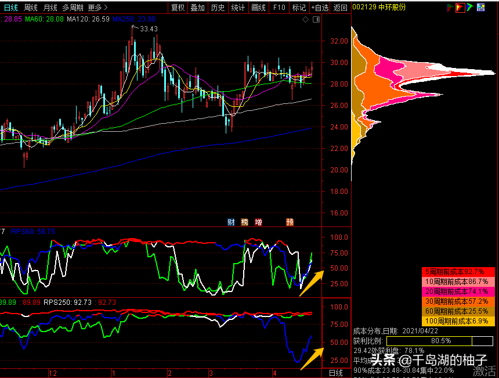This screenshot has width=499, height=378.
Task: Click the 10周期前成本86.7% pink swatch
Action: tap(458, 282)
